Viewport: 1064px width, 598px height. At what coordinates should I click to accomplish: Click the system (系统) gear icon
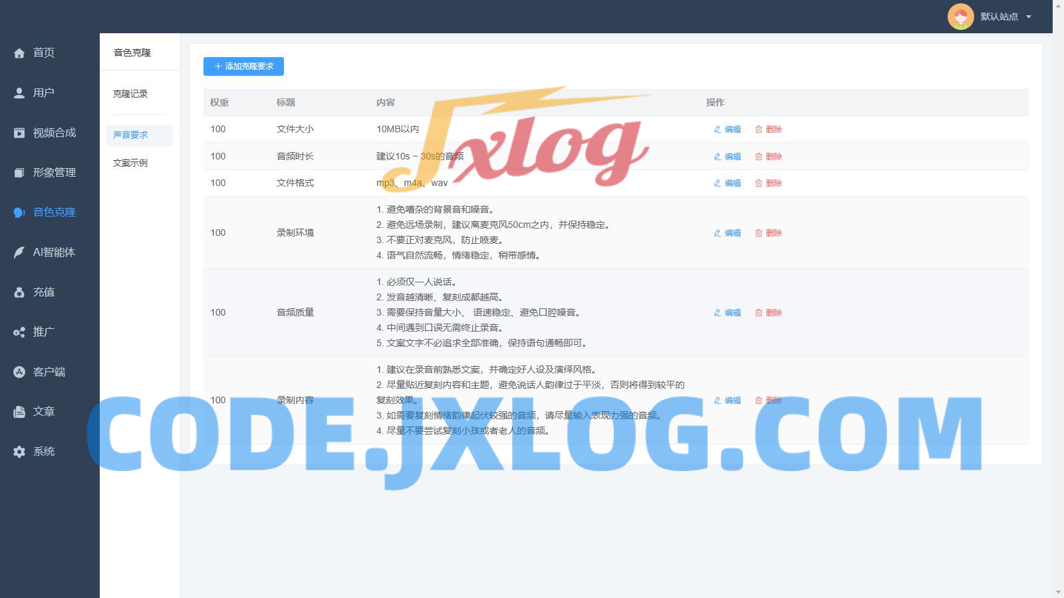tap(19, 452)
